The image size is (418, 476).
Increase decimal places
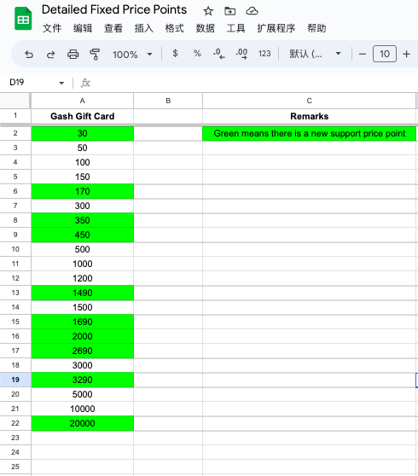coord(241,54)
